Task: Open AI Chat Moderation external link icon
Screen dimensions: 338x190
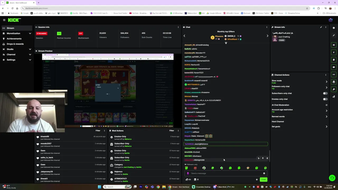Action: 326,105
